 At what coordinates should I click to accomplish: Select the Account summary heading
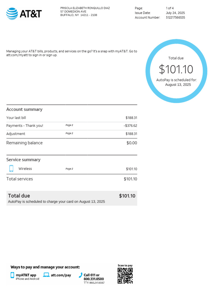[24, 109]
